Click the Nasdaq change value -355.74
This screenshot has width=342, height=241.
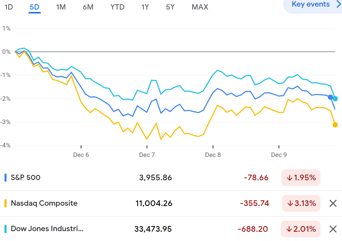[254, 204]
